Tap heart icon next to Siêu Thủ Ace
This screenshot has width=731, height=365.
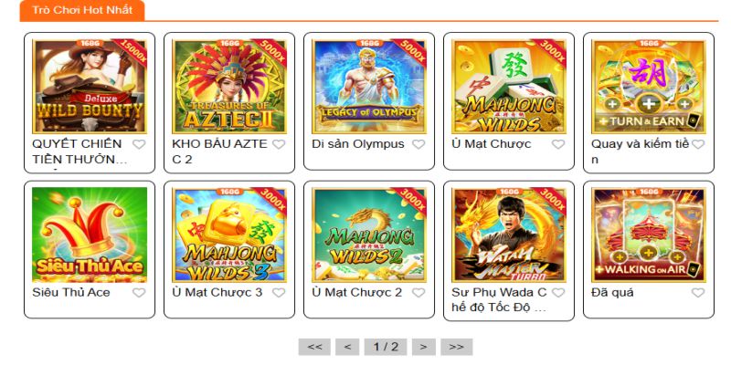coord(139,293)
